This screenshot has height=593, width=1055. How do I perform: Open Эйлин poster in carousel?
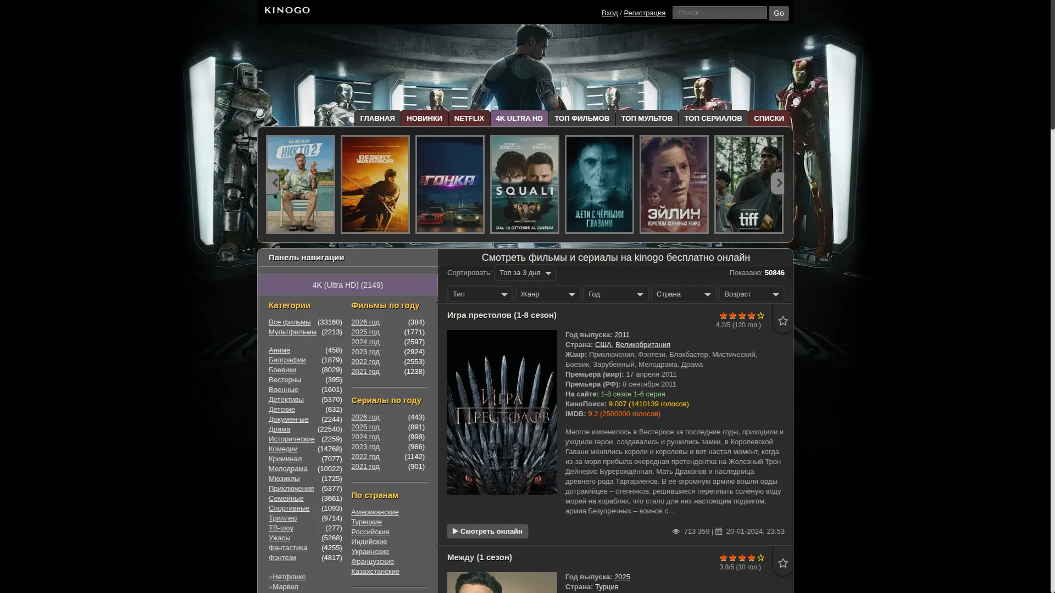674,184
